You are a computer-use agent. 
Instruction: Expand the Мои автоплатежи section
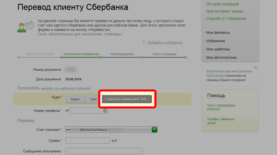click(230, 57)
